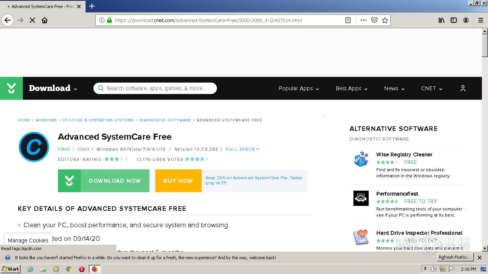Expand the CNET menu
488x274 pixels.
[432, 88]
